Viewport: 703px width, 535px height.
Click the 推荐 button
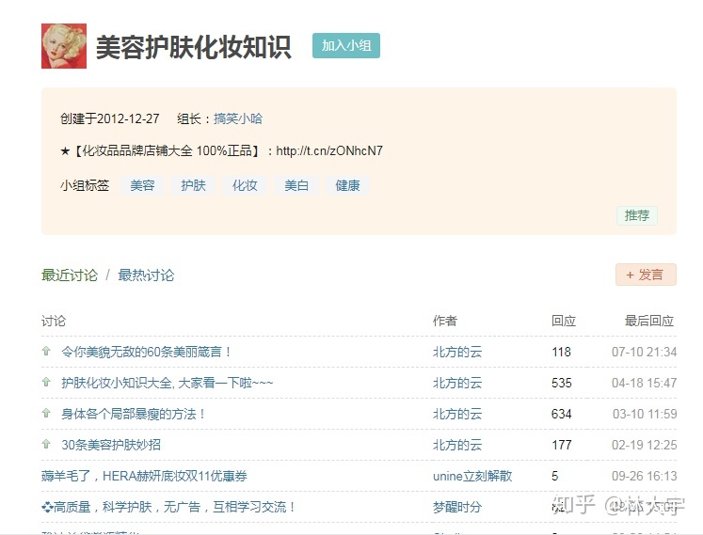coord(637,215)
